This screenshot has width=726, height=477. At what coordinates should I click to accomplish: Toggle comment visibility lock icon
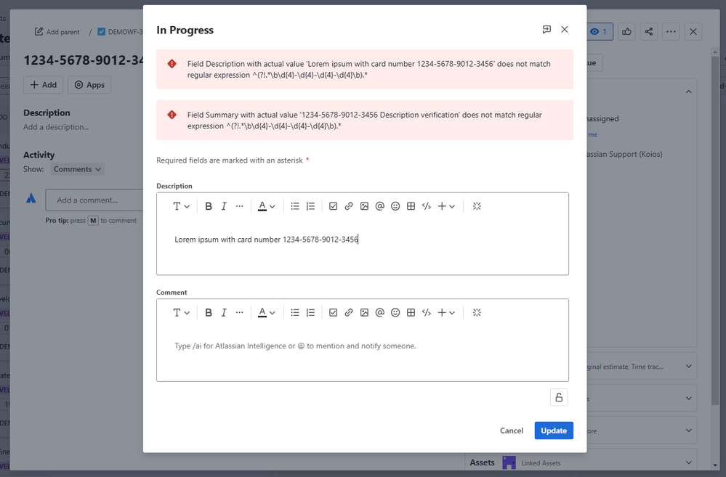point(559,397)
